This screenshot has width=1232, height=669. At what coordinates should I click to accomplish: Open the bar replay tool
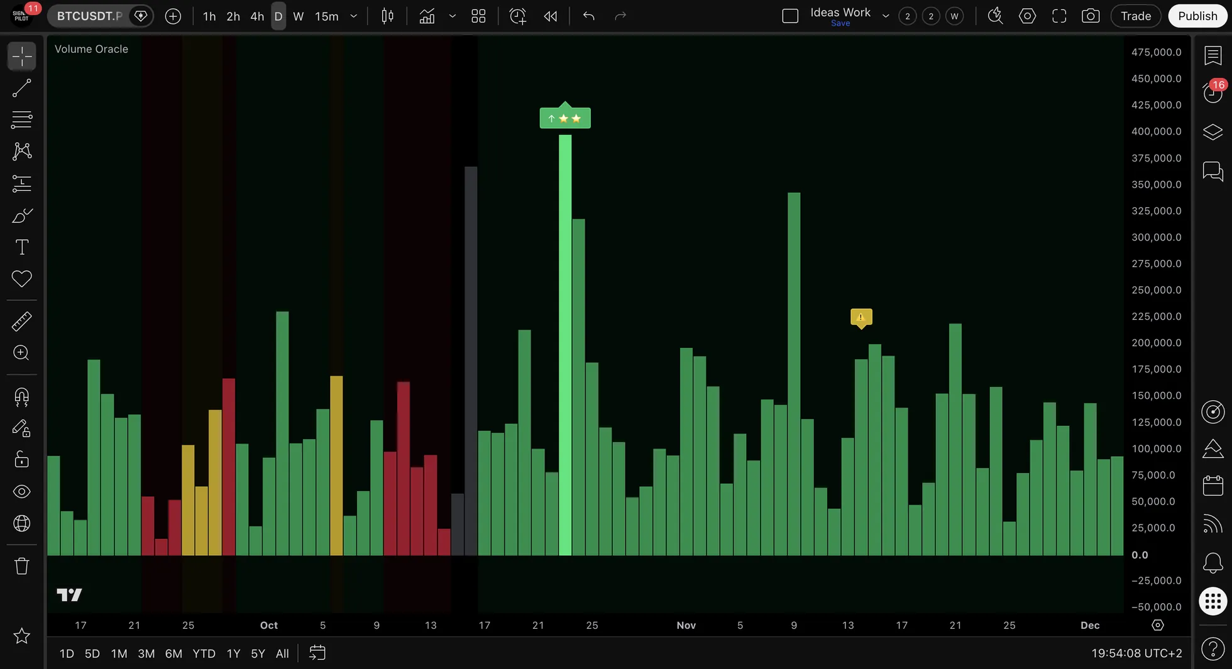point(550,16)
